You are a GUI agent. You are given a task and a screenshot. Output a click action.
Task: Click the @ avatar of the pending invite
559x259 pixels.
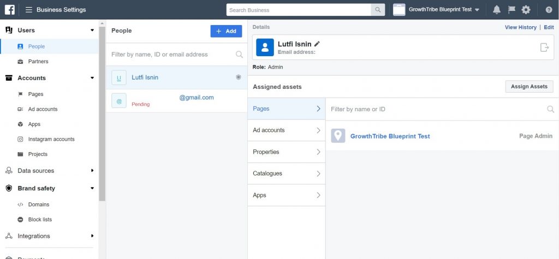119,101
